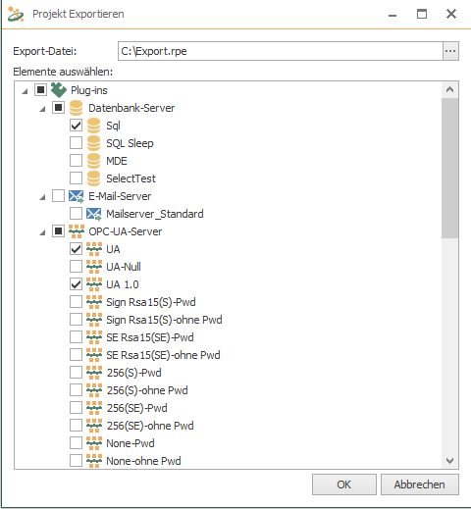The height and width of the screenshot is (509, 471).
Task: Select the SelectTest tree entry
Action: pos(131,178)
